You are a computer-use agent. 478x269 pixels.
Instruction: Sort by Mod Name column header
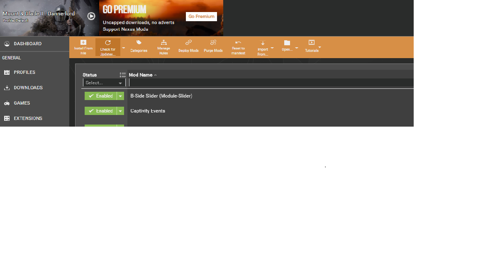(141, 75)
